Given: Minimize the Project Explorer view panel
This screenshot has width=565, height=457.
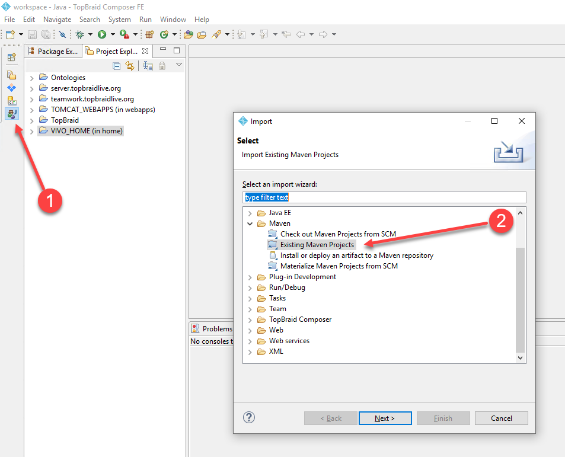Looking at the screenshot, I should point(163,49).
